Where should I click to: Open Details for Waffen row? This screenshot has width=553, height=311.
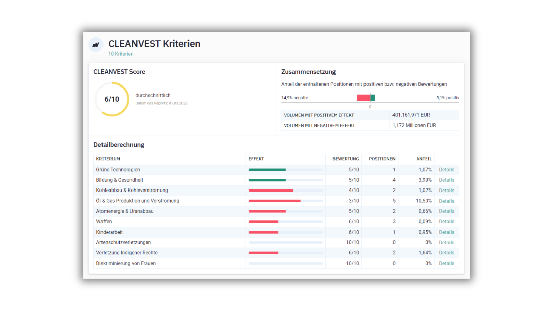tap(446, 222)
